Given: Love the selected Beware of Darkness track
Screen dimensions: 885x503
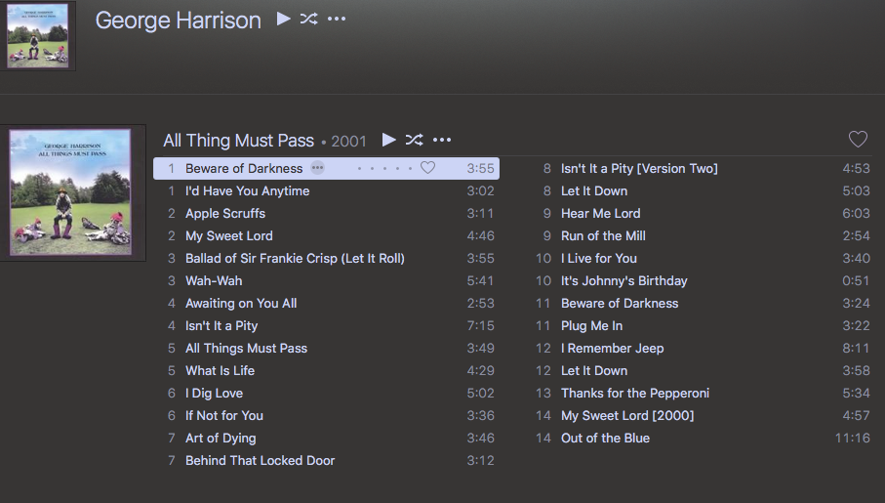Looking at the screenshot, I should pos(427,168).
